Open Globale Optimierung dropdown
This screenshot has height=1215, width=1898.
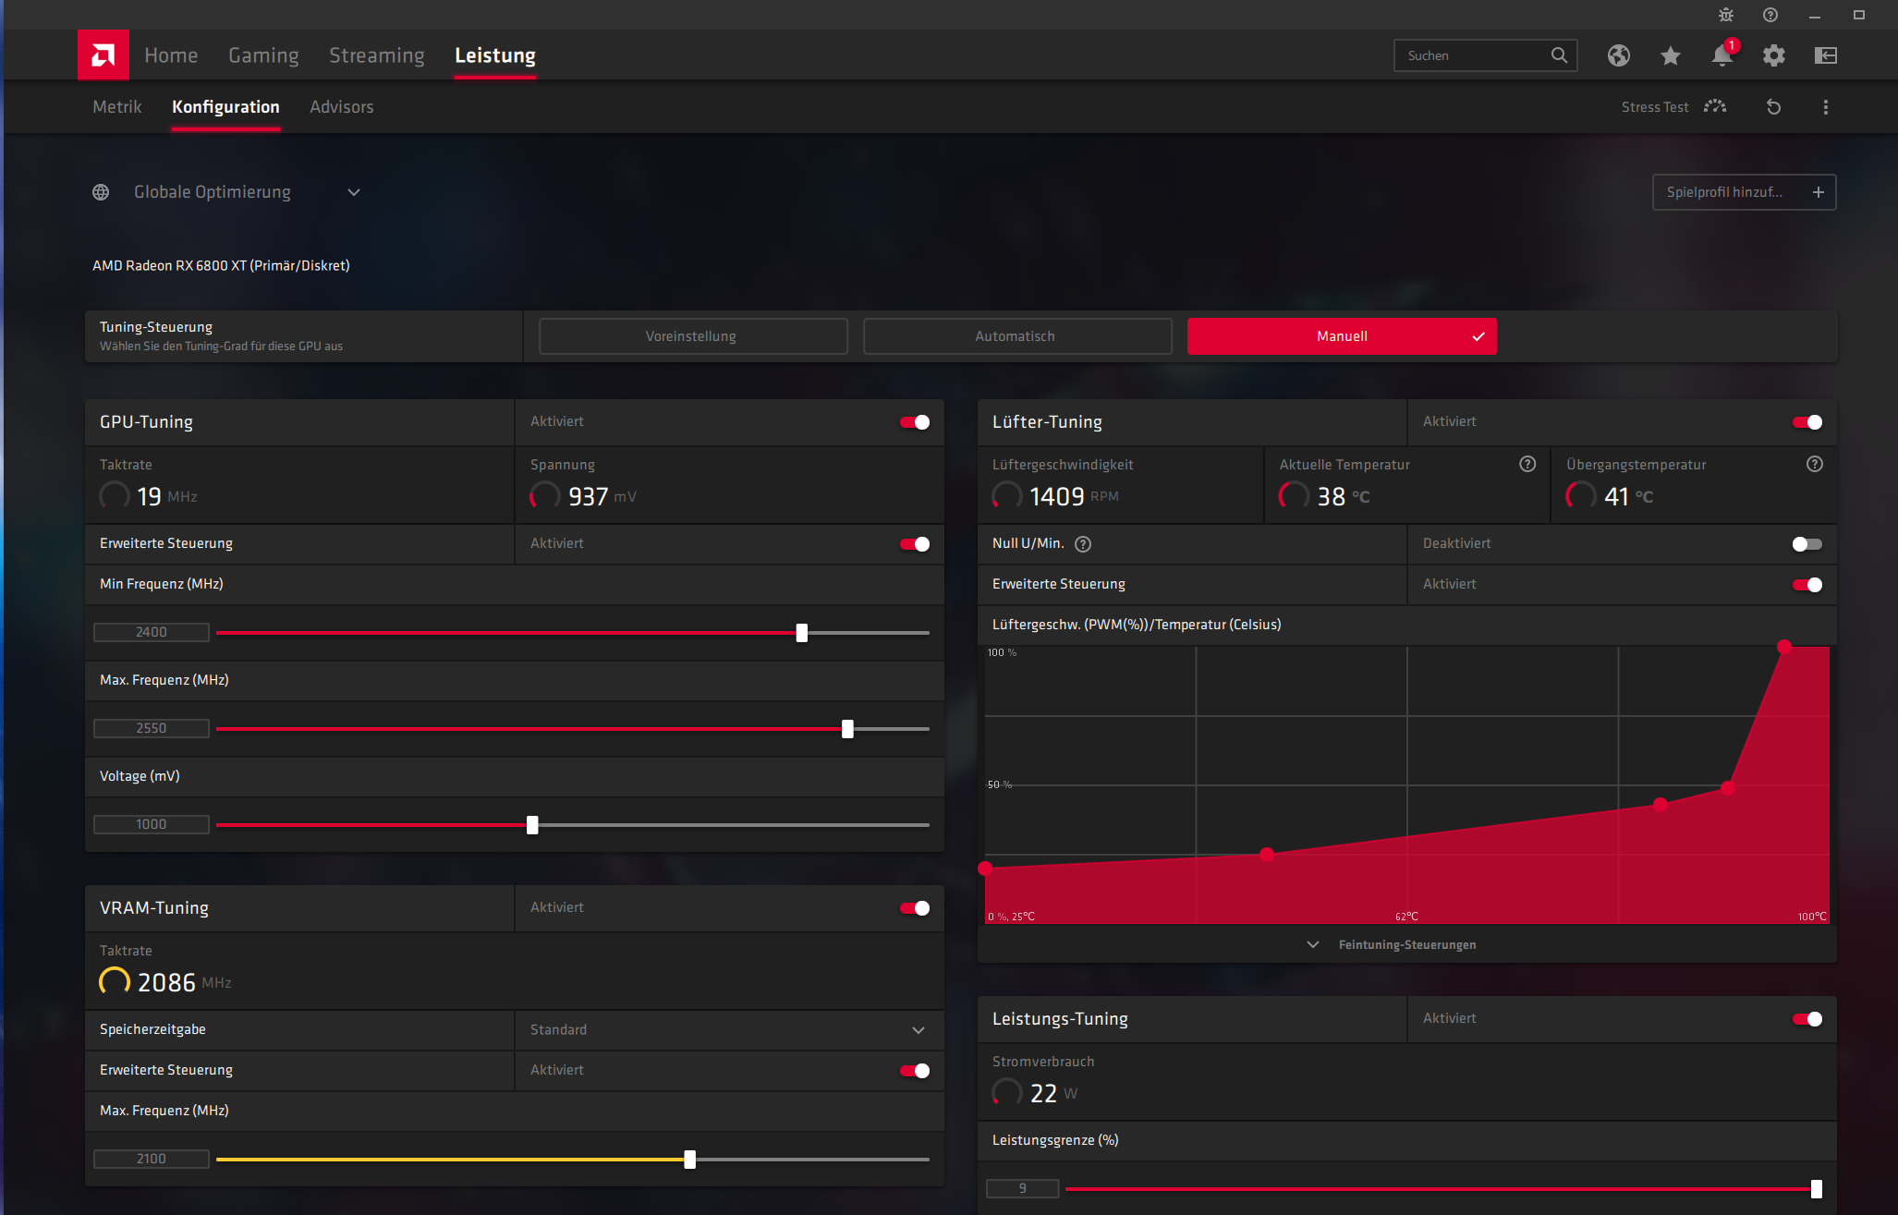click(x=353, y=192)
